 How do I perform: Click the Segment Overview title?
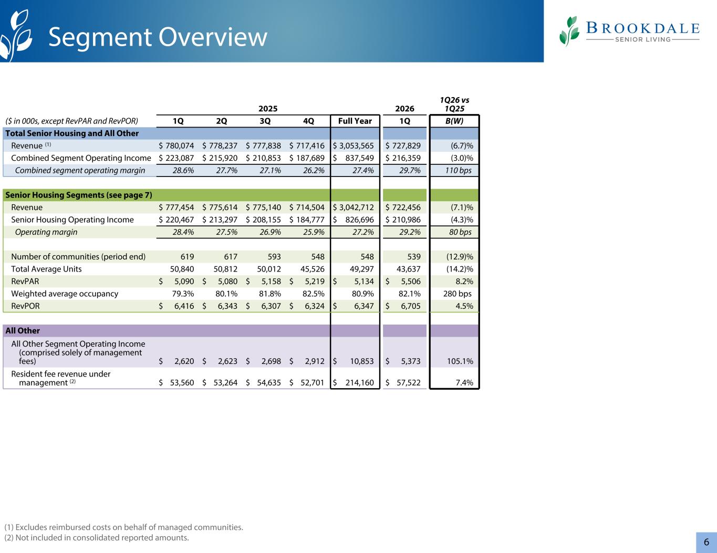[158, 37]
